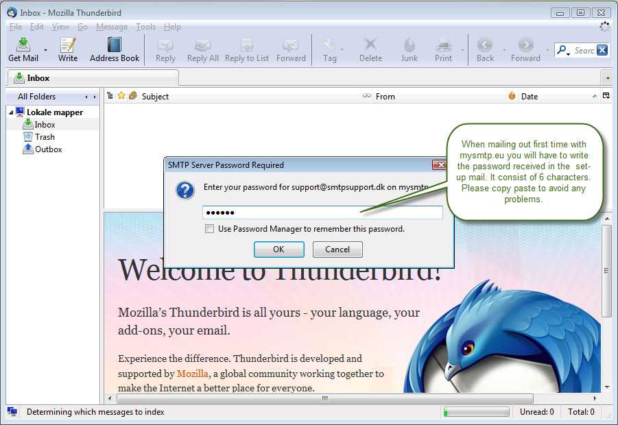Open the Help menu
The height and width of the screenshot is (425, 618).
172,27
